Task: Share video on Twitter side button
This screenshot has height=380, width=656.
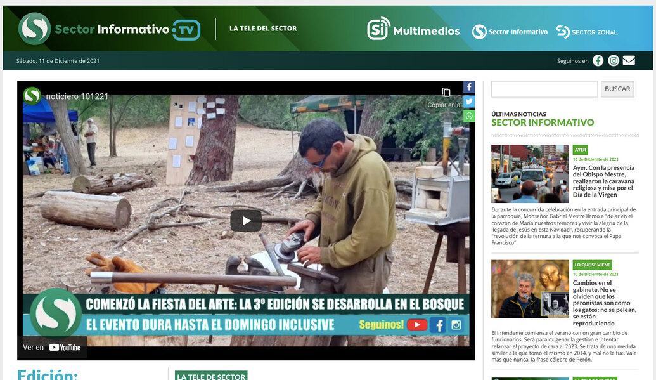Action: coord(469,102)
